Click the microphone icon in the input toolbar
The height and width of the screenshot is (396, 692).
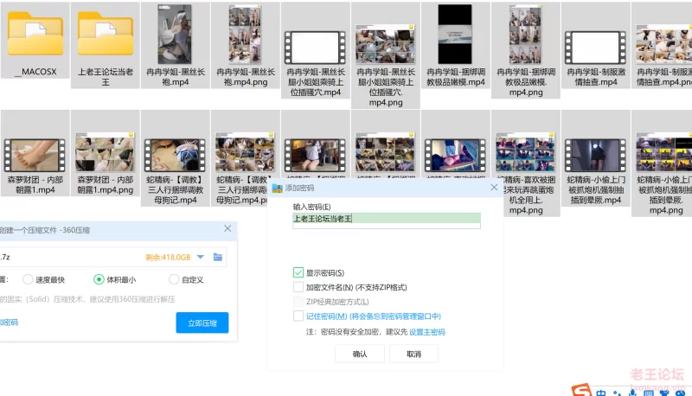[x=634, y=392]
